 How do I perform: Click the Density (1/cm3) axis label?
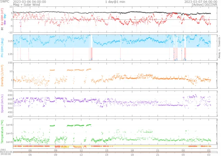click(x=2, y=77)
